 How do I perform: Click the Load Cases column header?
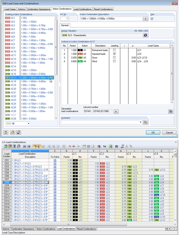pos(153,46)
